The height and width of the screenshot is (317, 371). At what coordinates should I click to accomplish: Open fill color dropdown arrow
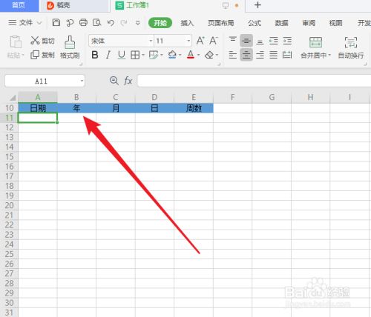click(x=180, y=55)
